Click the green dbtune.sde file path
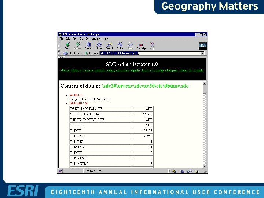The height and width of the screenshot is (198, 264). coord(145,86)
